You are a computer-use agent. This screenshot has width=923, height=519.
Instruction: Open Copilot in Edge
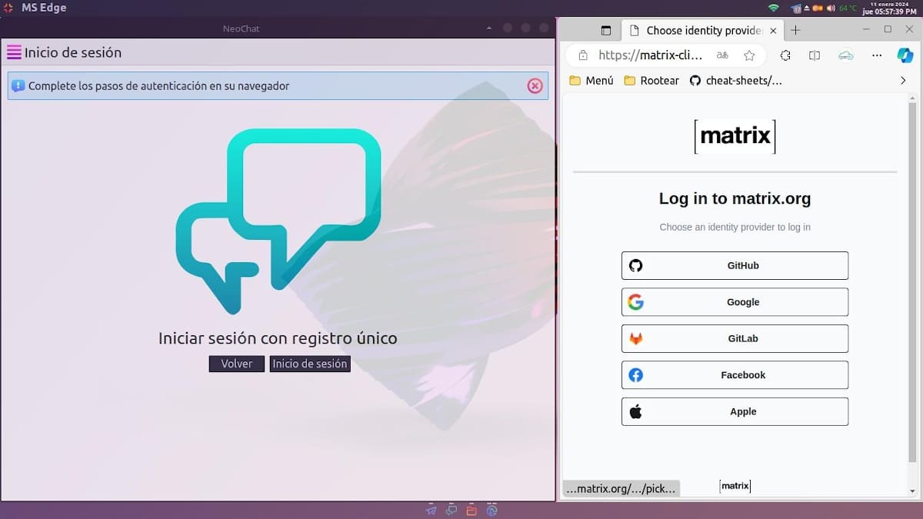point(905,55)
